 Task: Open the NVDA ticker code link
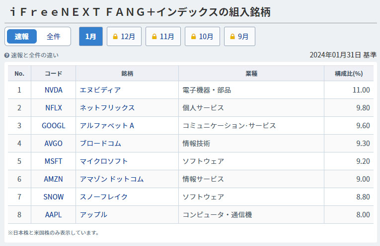(x=53, y=90)
